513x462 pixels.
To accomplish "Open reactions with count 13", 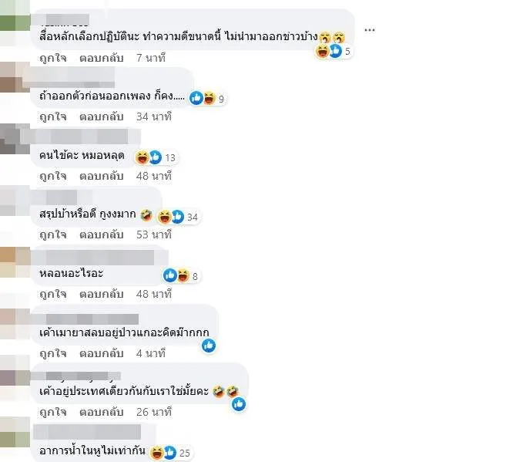I will click(x=156, y=157).
